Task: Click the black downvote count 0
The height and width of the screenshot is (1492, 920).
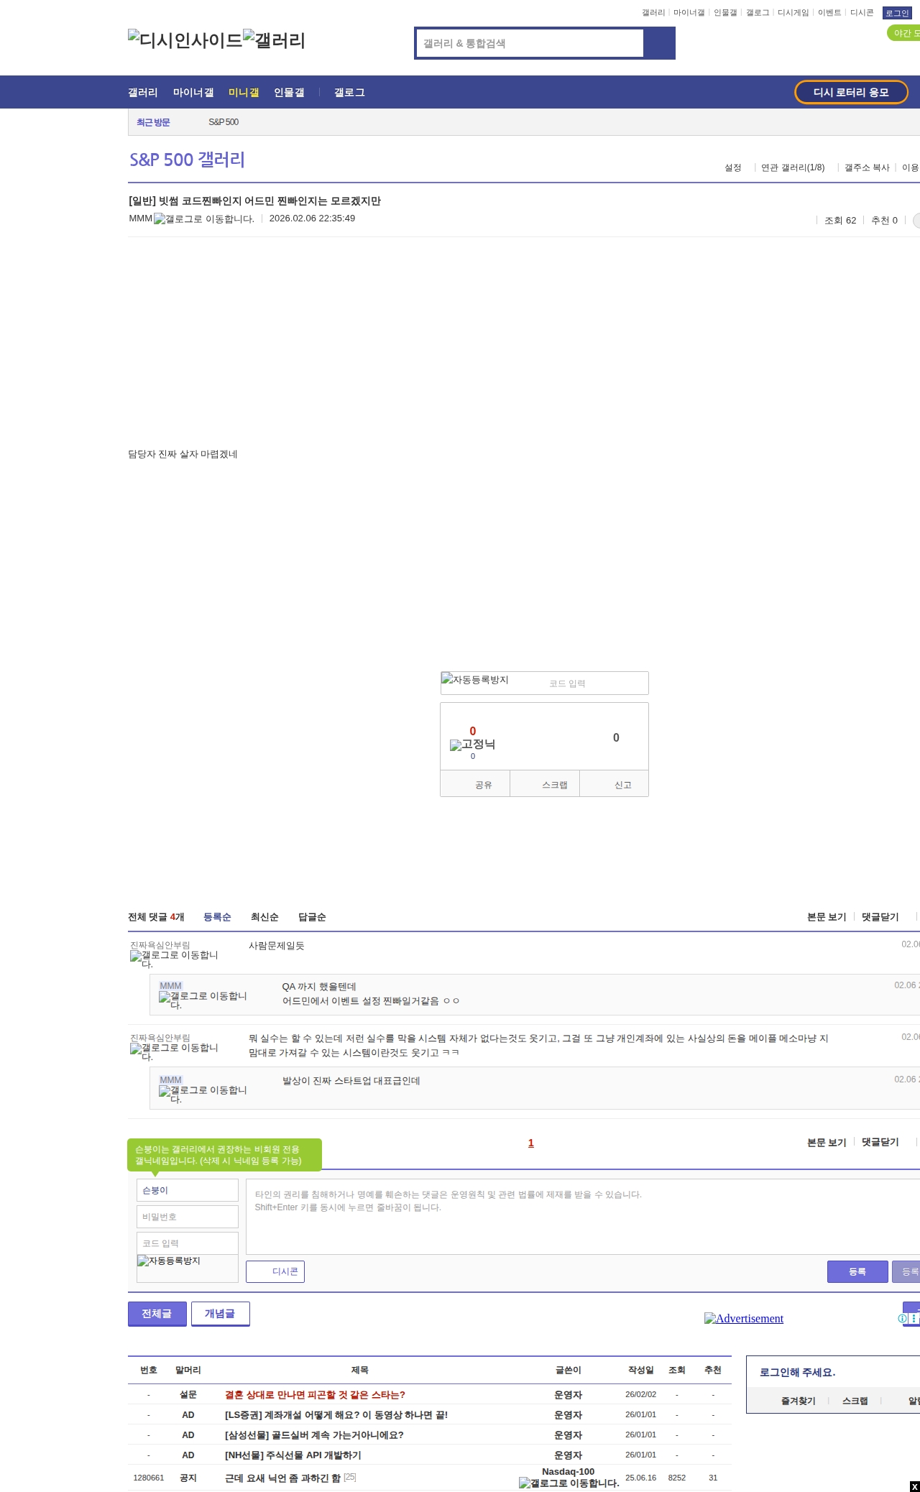Action: coord(616,737)
